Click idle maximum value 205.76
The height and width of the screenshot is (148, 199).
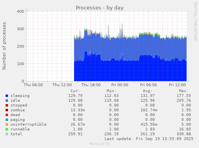point(184,101)
